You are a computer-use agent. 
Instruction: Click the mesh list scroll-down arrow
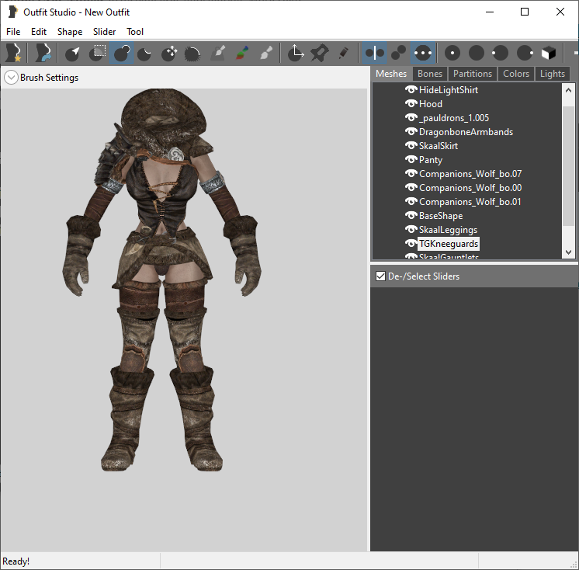coord(568,252)
